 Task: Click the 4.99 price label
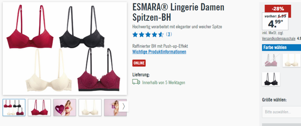pos(275,24)
